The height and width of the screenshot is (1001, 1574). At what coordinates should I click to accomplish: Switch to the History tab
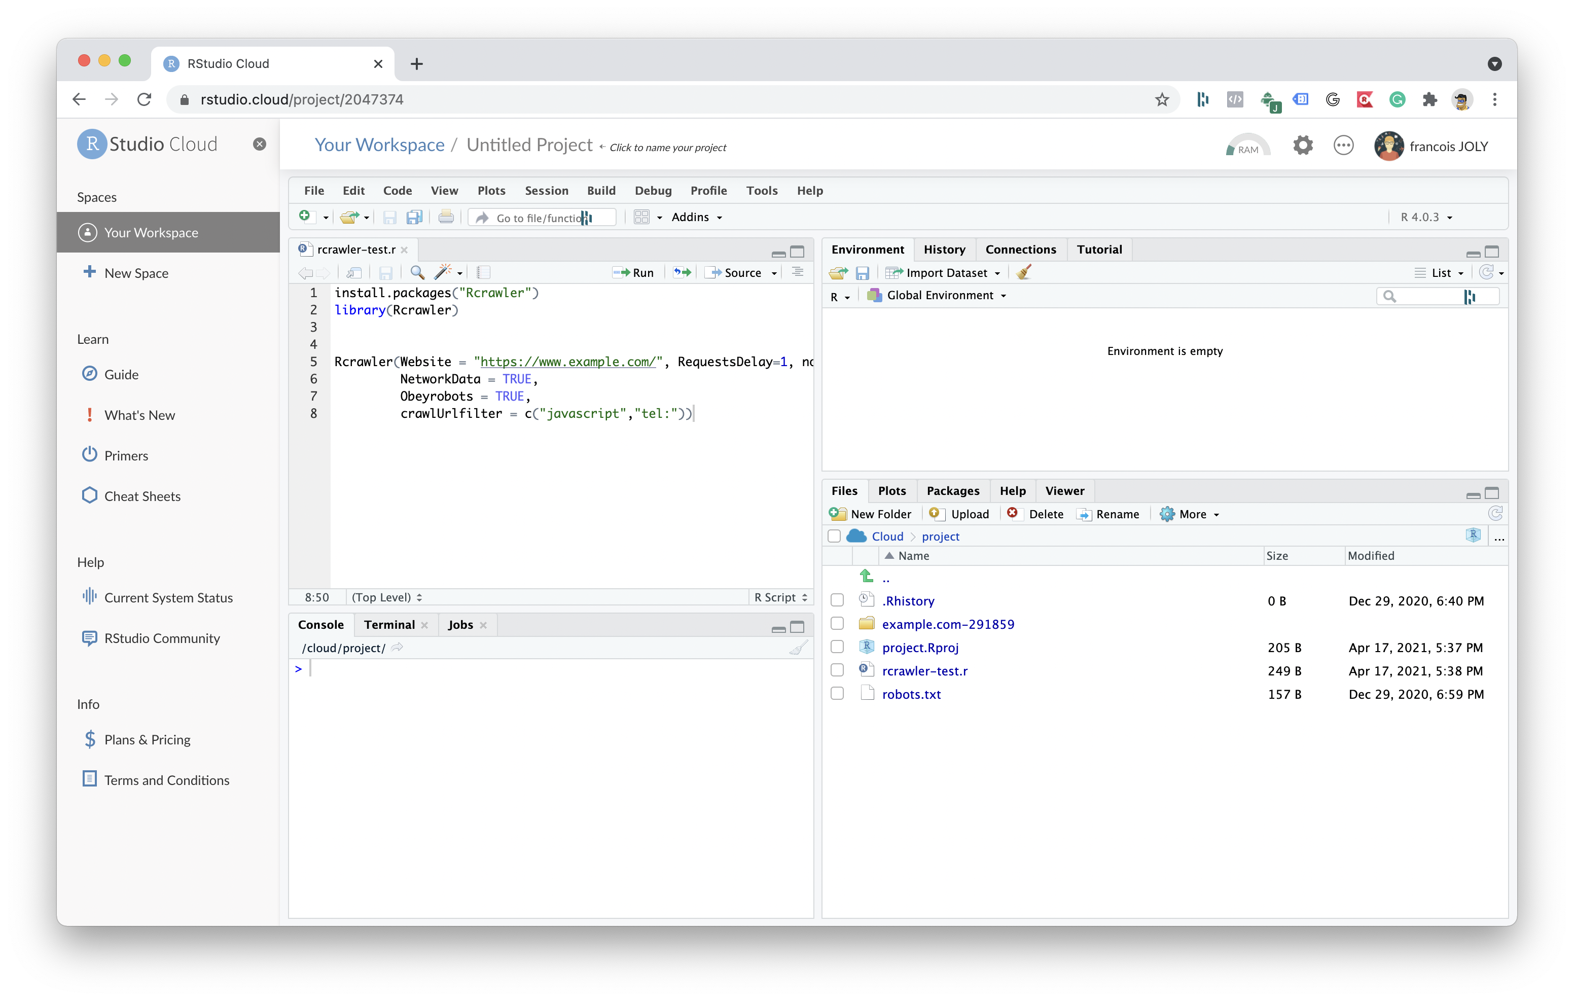(x=944, y=249)
